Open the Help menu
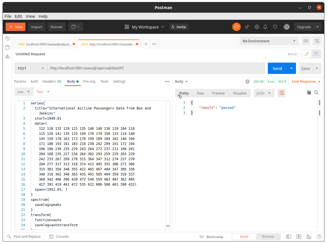327x244 pixels. click(x=43, y=16)
